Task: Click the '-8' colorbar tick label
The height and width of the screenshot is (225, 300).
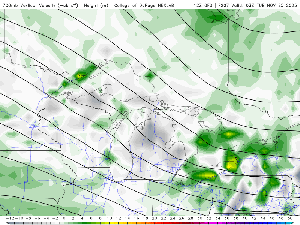Action: pos(28,218)
